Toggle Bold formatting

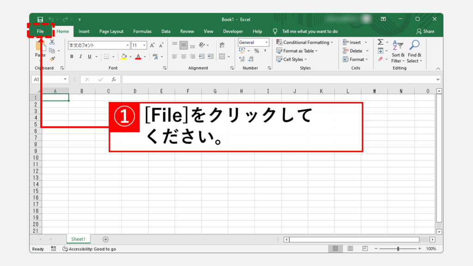(72, 56)
